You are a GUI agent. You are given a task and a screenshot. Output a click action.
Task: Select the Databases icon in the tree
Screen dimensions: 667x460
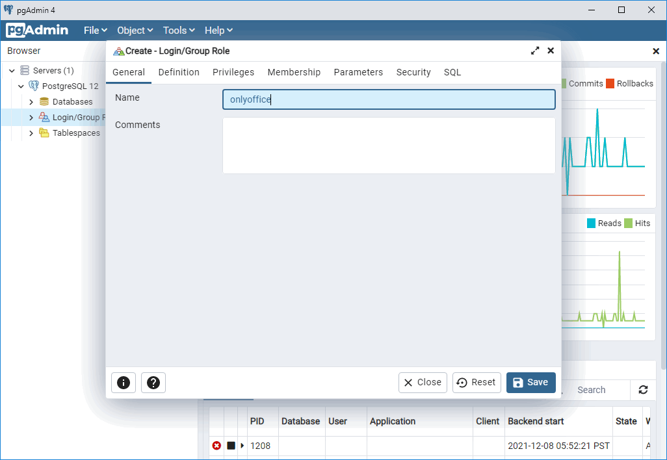(44, 102)
